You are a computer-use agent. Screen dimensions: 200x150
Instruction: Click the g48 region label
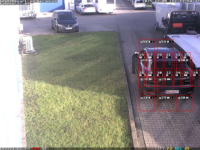[x=144, y=60]
